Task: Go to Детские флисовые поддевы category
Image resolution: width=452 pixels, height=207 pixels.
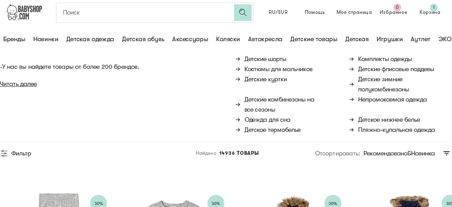Action: pyautogui.click(x=396, y=69)
